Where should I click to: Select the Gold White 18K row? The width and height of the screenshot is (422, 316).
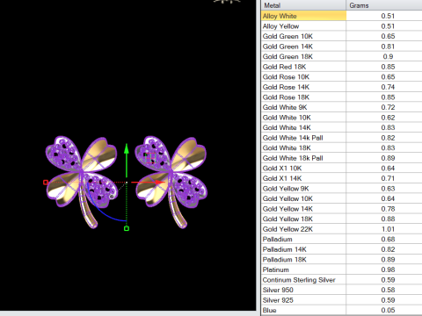(341, 147)
